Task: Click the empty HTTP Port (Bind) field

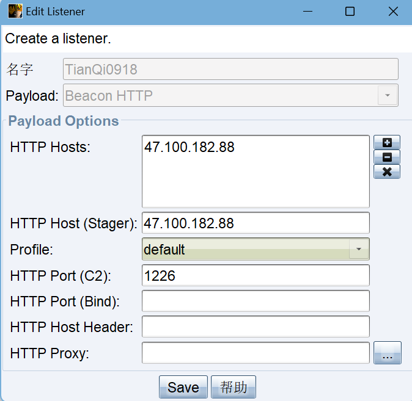Action: (256, 301)
